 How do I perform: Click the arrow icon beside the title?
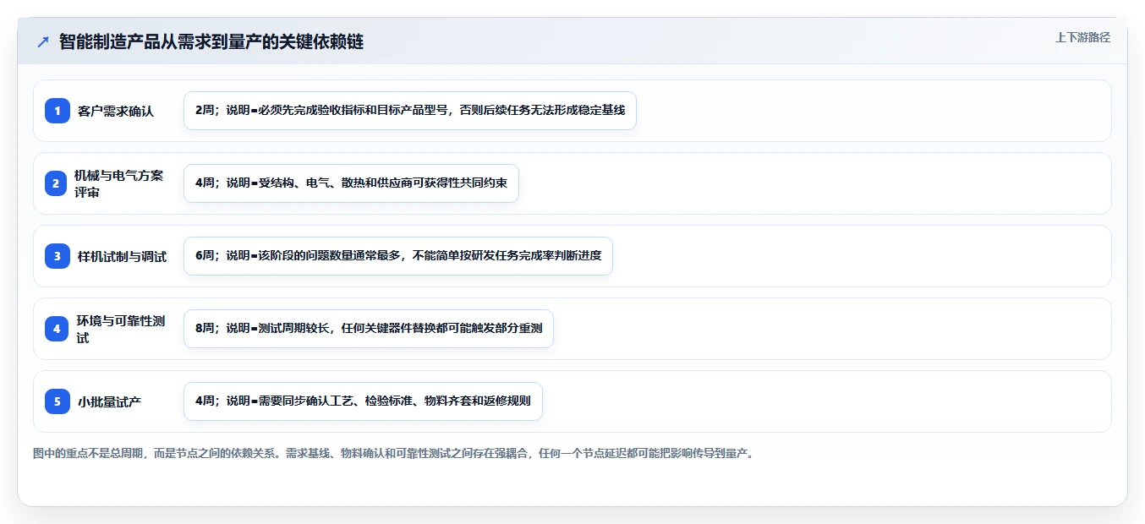point(43,41)
